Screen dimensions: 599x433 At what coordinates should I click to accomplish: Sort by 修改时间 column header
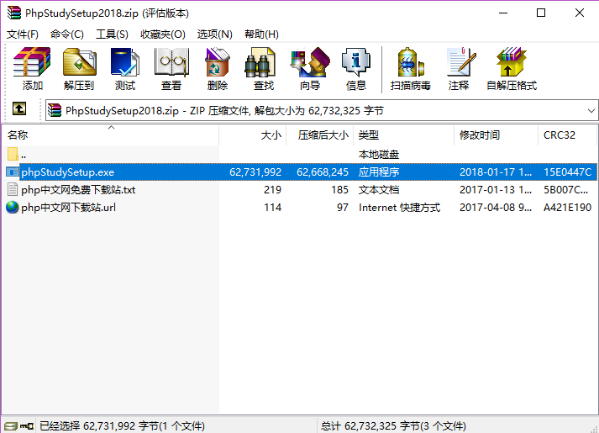pos(497,135)
